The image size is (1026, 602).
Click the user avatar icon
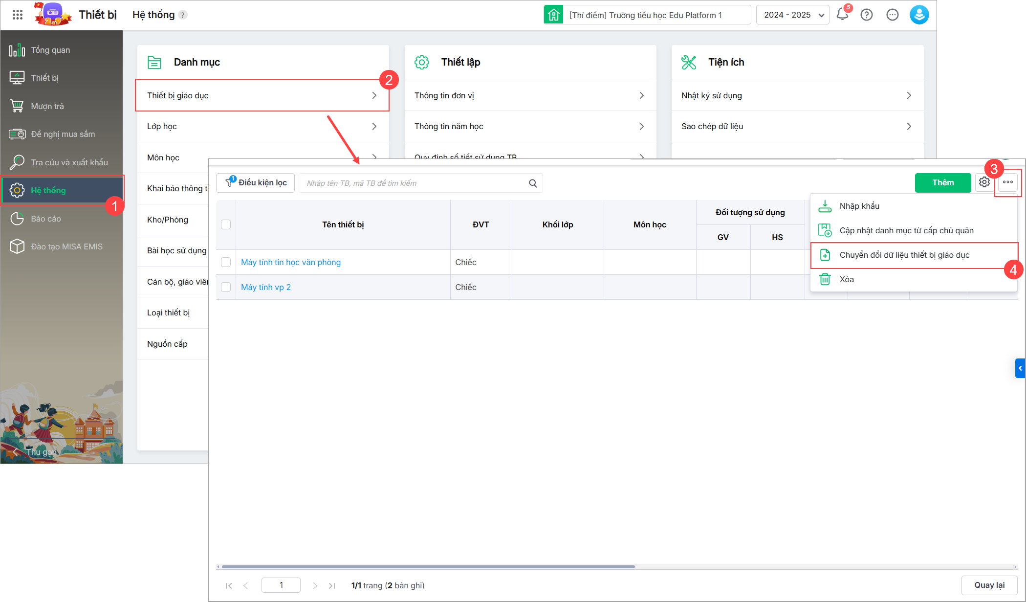click(919, 15)
